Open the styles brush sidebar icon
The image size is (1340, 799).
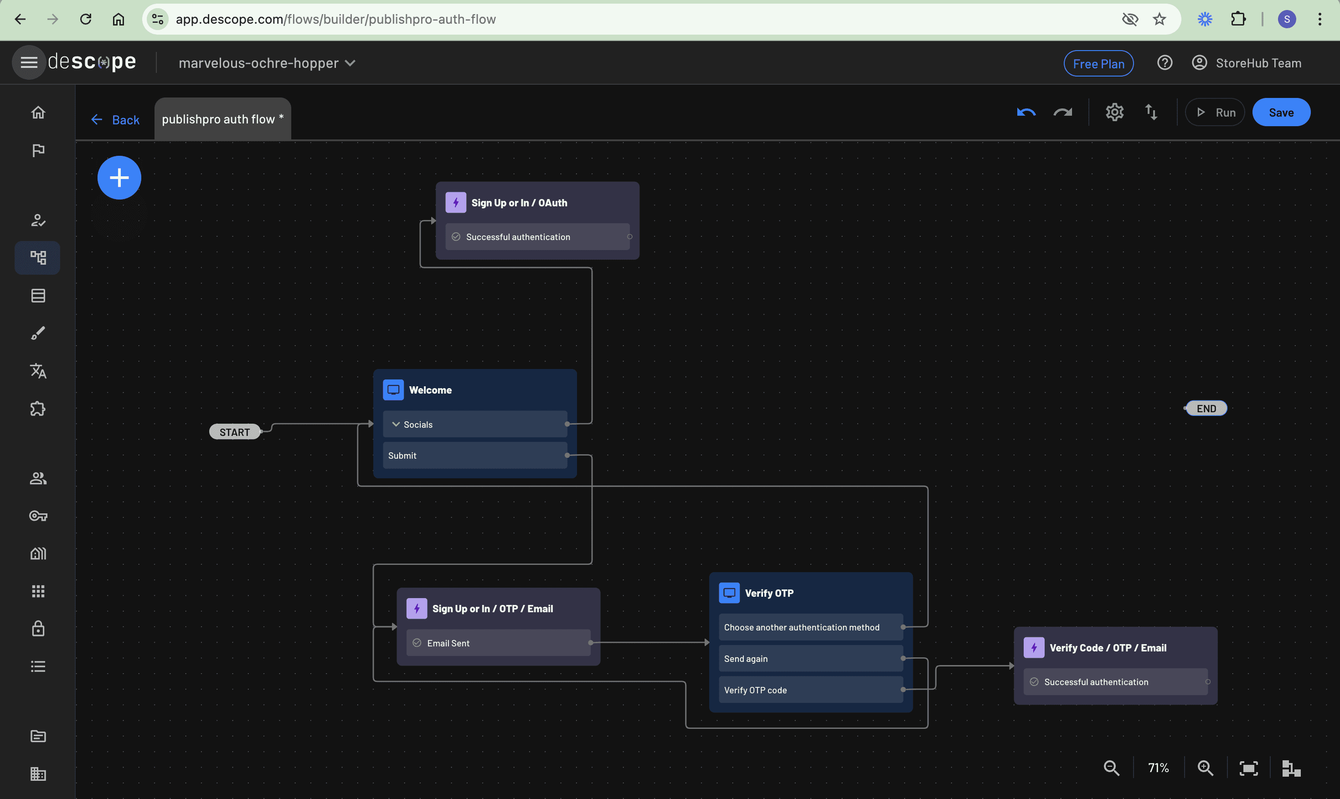[x=38, y=333]
